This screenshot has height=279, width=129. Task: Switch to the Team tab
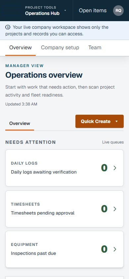(x=95, y=48)
